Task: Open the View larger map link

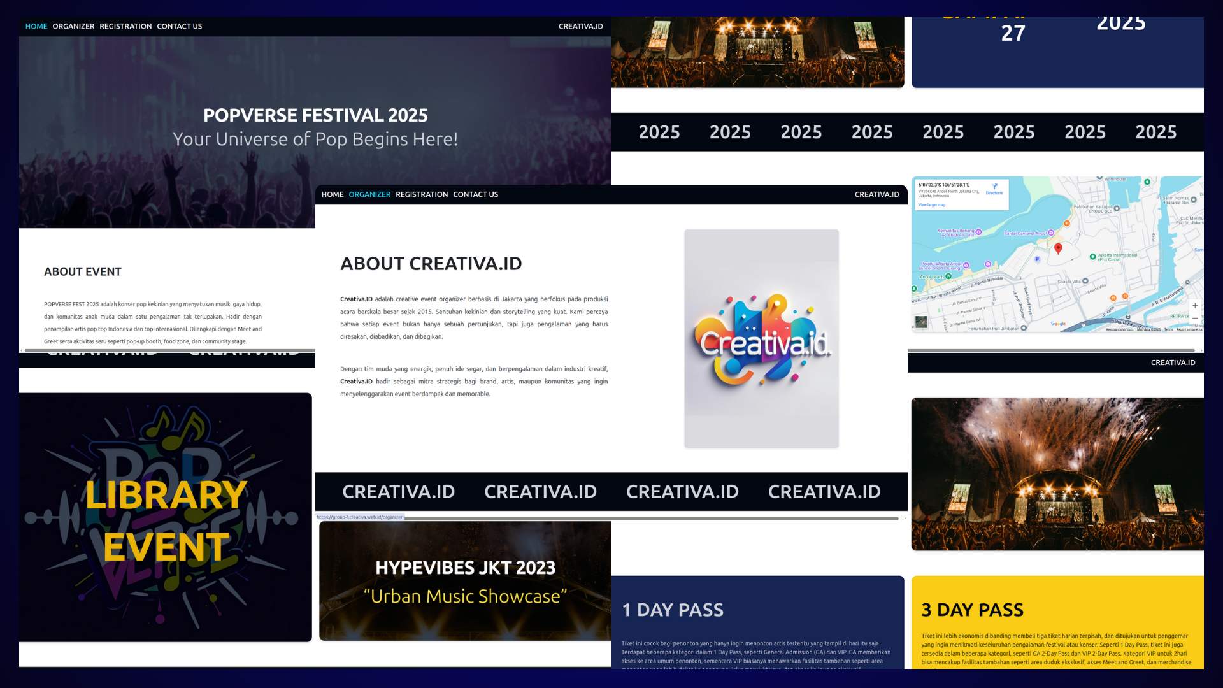Action: coord(932,205)
